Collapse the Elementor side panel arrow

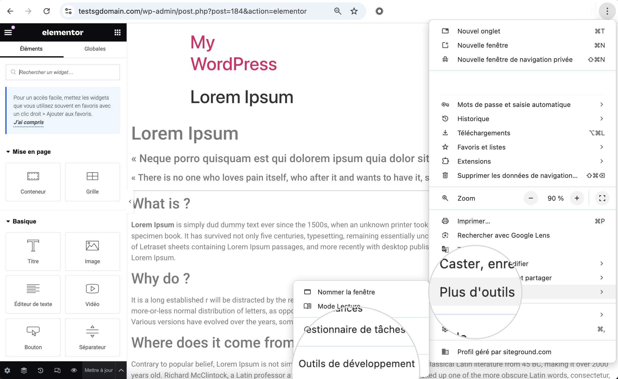pyautogui.click(x=130, y=202)
